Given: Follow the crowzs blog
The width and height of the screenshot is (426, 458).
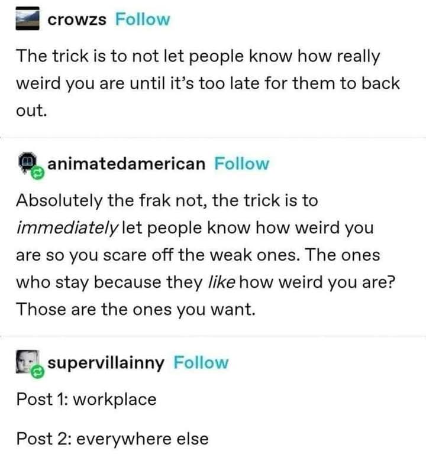Looking at the screenshot, I should [143, 20].
